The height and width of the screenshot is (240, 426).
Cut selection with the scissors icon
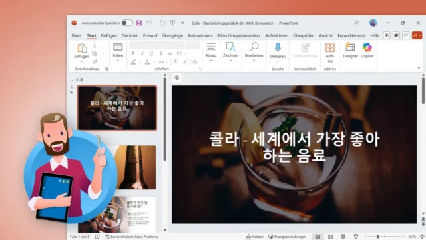click(x=95, y=45)
